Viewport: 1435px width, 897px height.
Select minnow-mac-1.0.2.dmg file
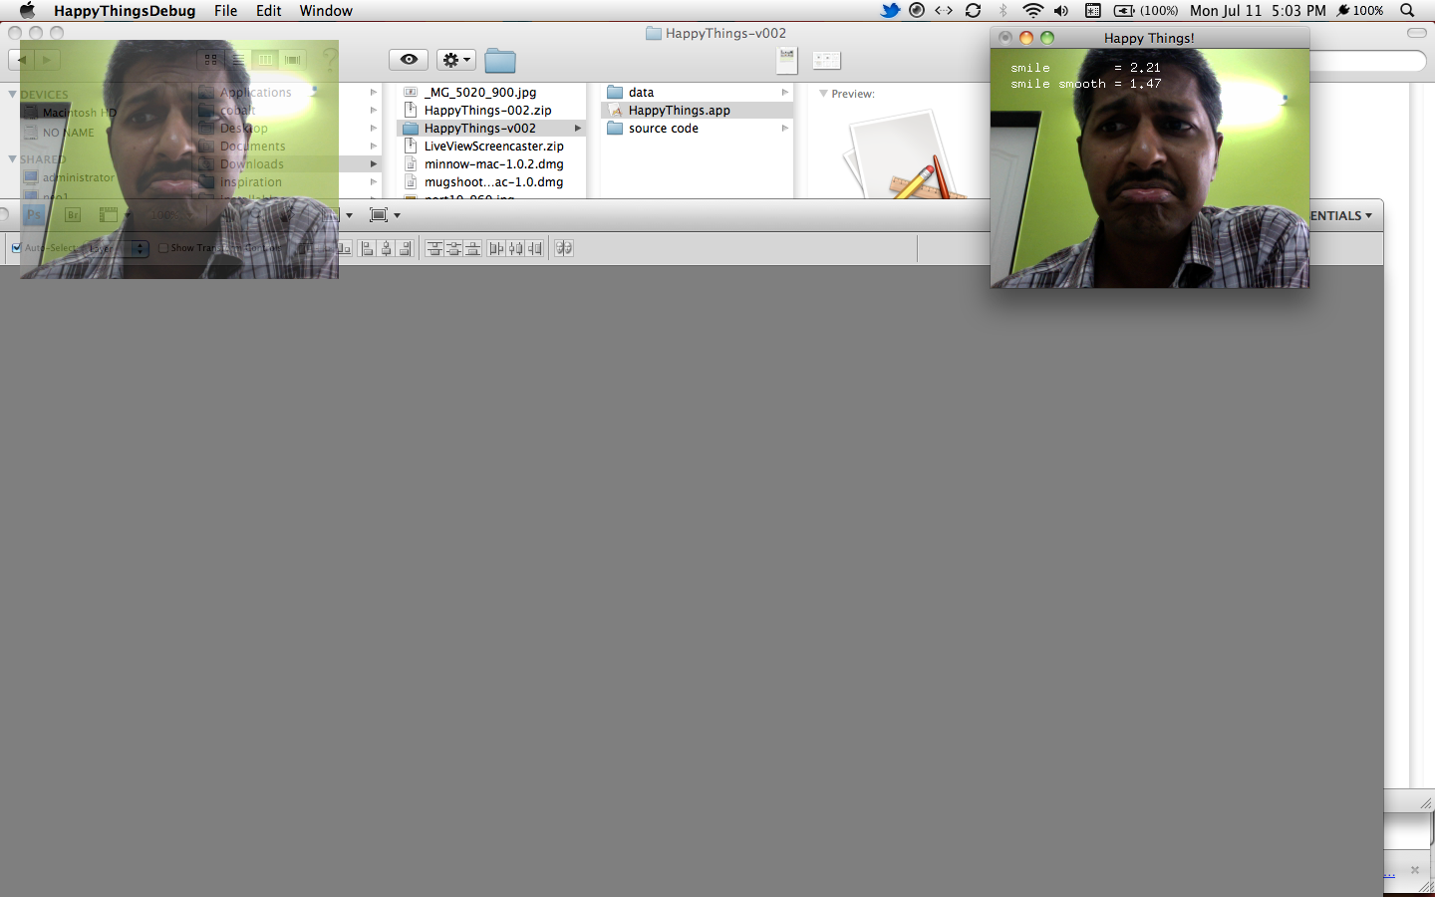[491, 164]
